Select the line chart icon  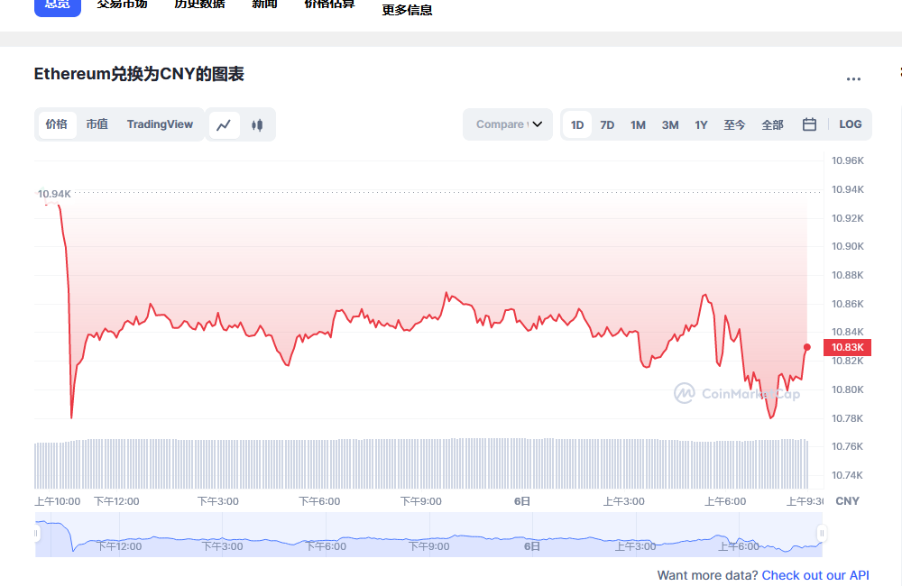[x=224, y=124]
